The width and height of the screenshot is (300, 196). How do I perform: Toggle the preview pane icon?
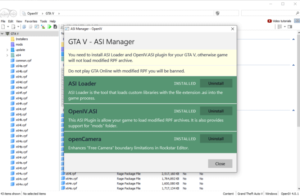click(290, 27)
